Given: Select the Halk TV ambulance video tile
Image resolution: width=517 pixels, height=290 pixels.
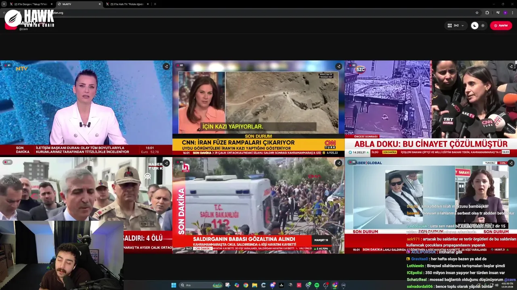Looking at the screenshot, I should pyautogui.click(x=258, y=205).
